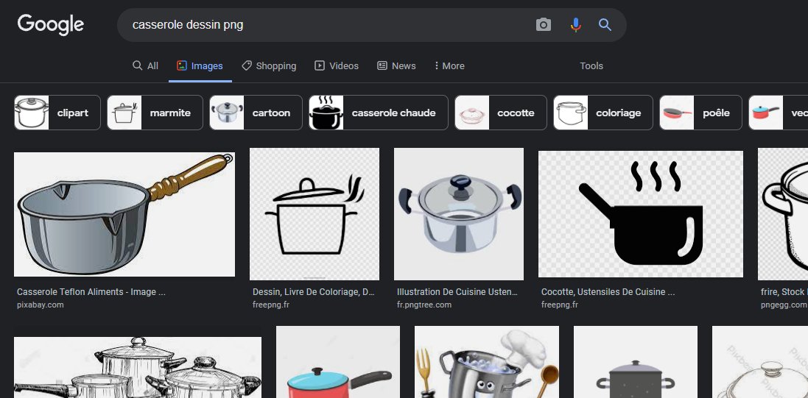This screenshot has width=808, height=398.
Task: Click the News newspaper icon
Action: tap(382, 65)
